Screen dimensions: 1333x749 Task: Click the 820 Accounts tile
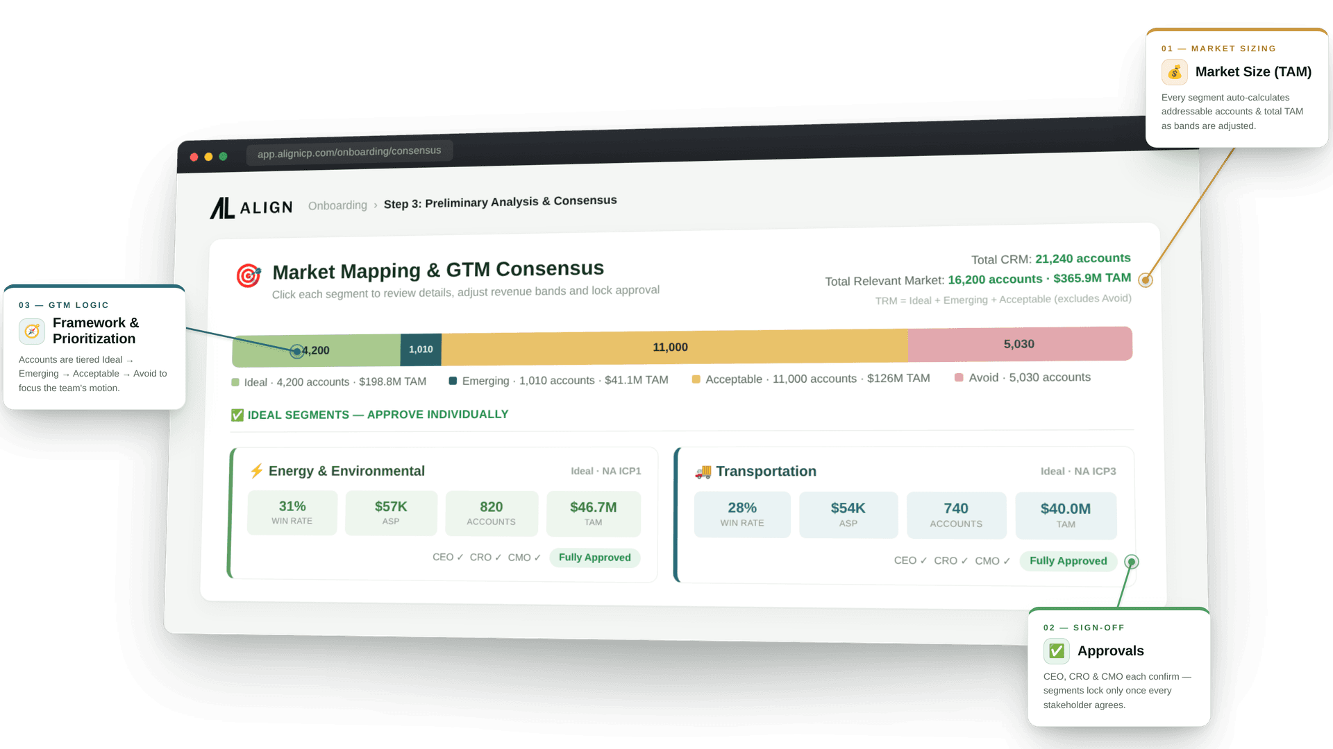(x=492, y=514)
